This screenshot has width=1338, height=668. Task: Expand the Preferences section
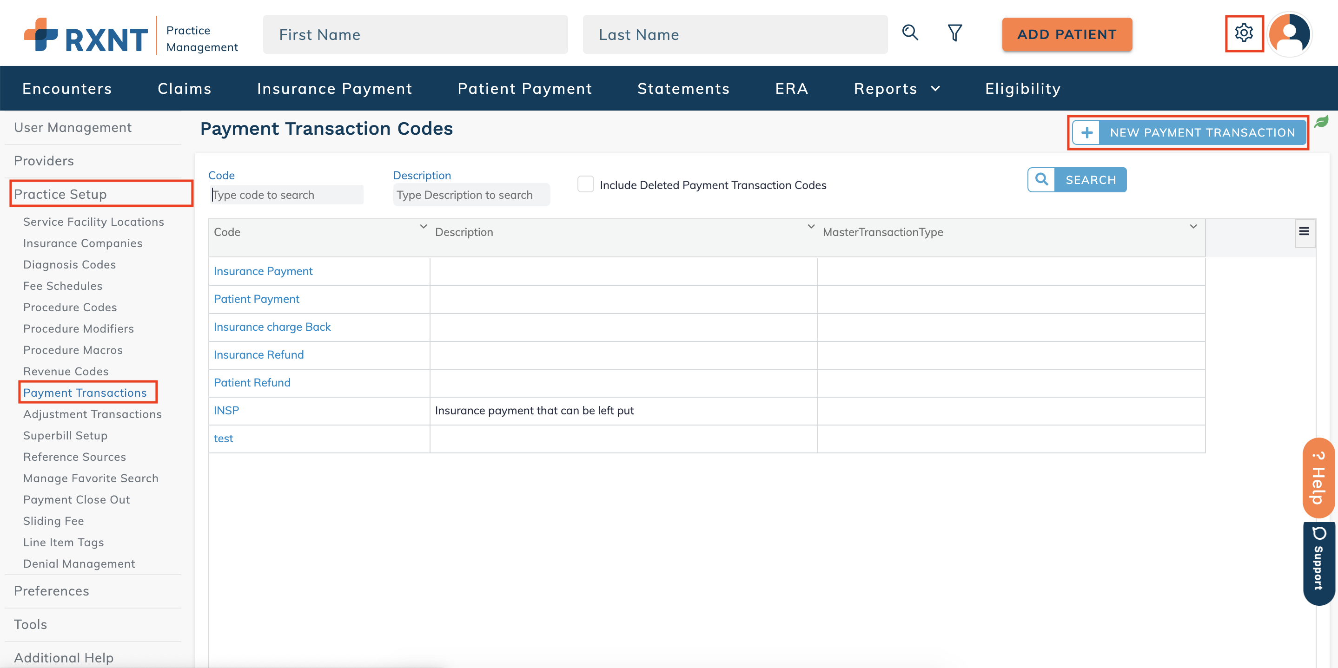[52, 591]
